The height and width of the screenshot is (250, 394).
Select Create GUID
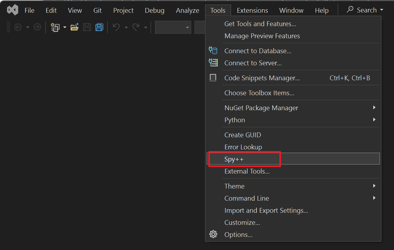coord(242,134)
